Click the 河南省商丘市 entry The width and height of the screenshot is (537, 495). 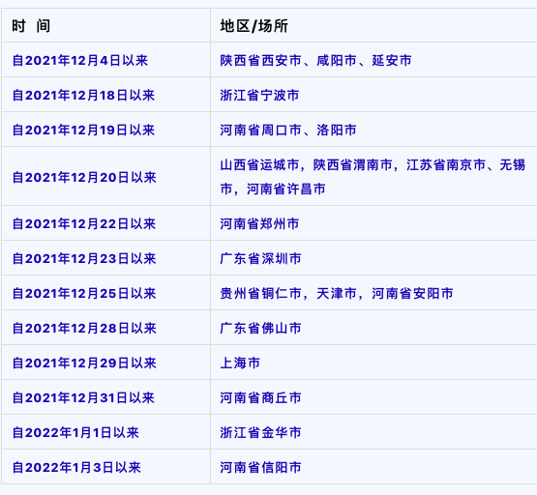coord(260,398)
